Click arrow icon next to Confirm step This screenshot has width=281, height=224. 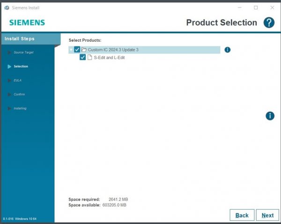9,94
